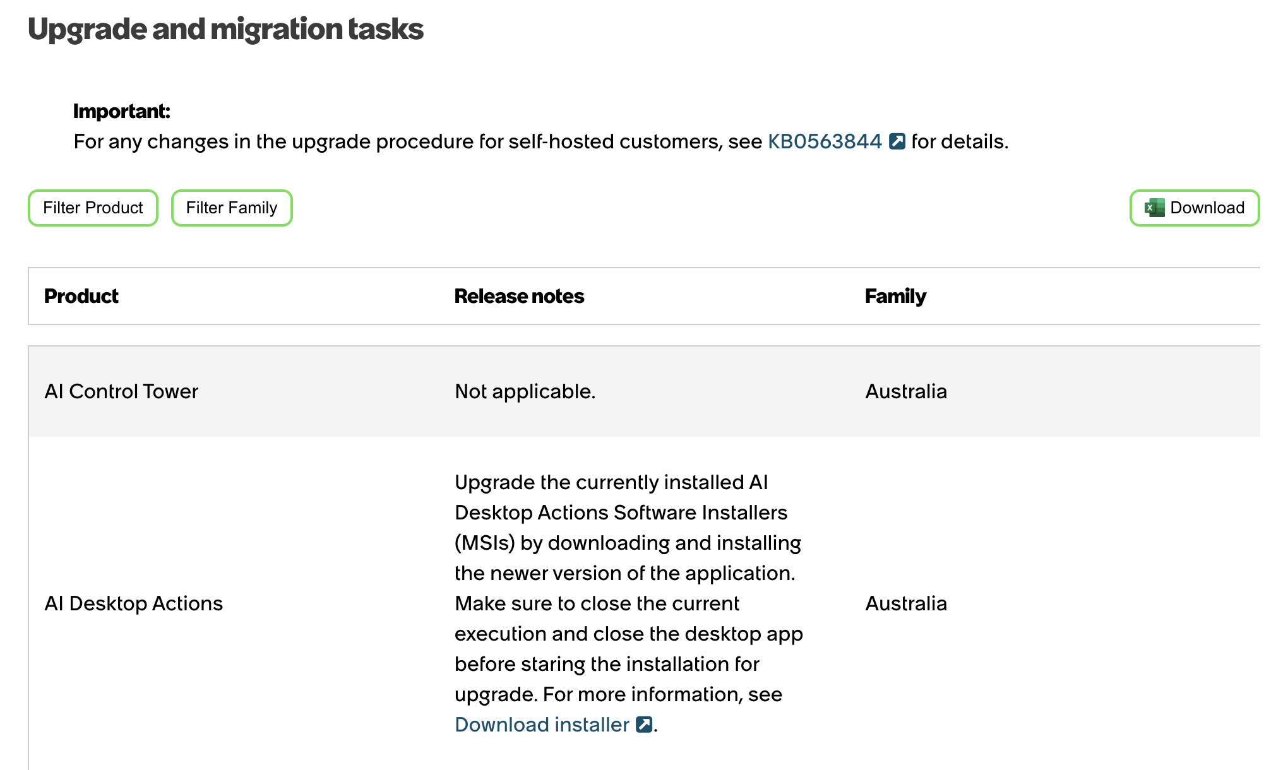This screenshot has width=1288, height=770.
Task: Open the Filter Product dropdown
Action: pos(93,208)
